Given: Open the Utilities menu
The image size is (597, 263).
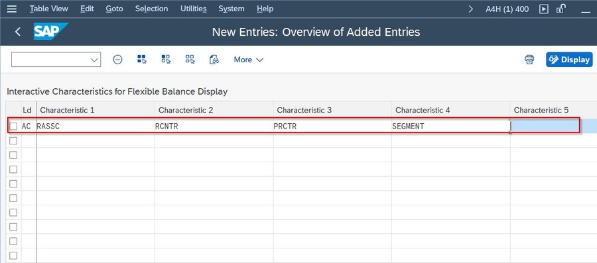Looking at the screenshot, I should pos(194,9).
